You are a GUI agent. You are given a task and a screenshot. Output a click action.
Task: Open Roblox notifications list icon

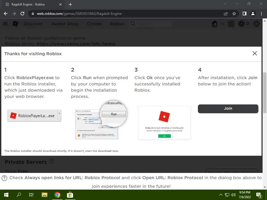(x=231, y=24)
